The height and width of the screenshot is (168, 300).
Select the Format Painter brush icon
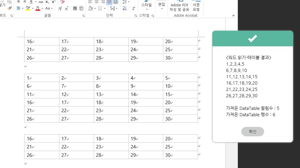coord(9,8)
